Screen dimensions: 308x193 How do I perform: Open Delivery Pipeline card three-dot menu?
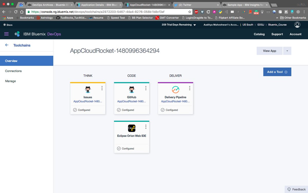click(190, 88)
